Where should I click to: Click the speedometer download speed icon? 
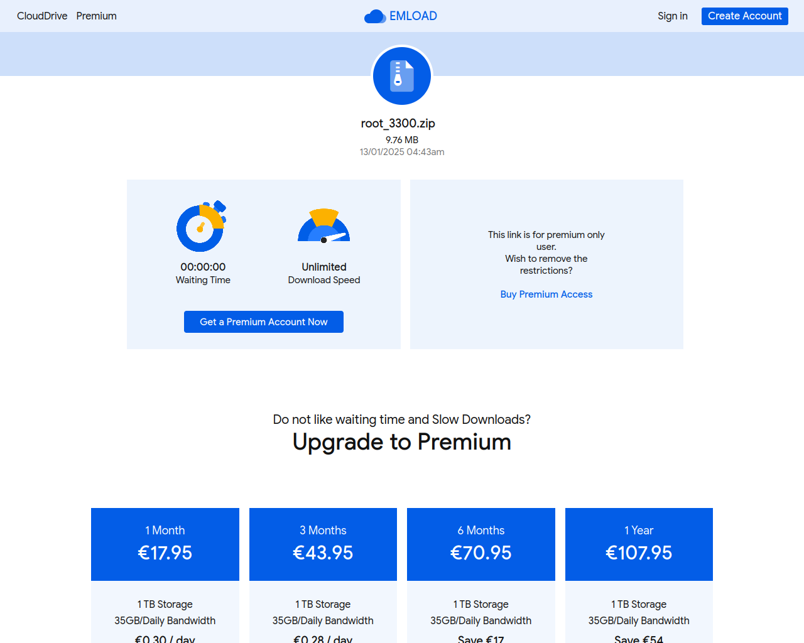pos(324,226)
